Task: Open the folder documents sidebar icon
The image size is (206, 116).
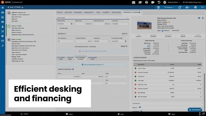Action: point(3,22)
